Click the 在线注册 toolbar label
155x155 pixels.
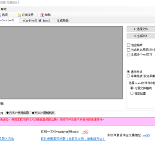(x=28, y=15)
